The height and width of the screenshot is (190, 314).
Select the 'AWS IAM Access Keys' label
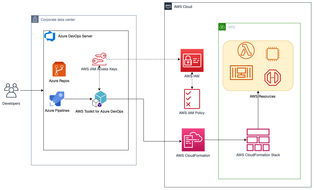point(99,69)
